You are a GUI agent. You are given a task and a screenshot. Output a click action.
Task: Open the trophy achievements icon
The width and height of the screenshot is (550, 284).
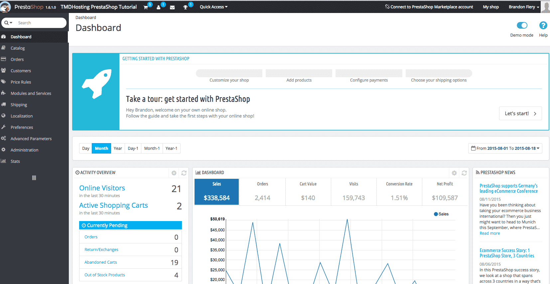pyautogui.click(x=186, y=7)
